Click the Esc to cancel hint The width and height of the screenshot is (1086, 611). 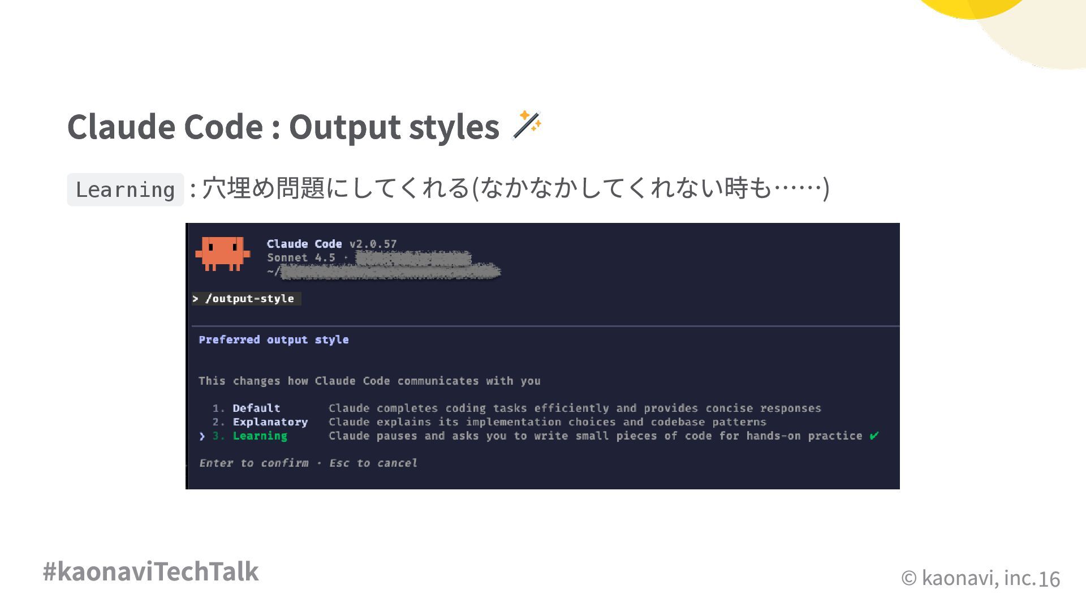pos(373,463)
